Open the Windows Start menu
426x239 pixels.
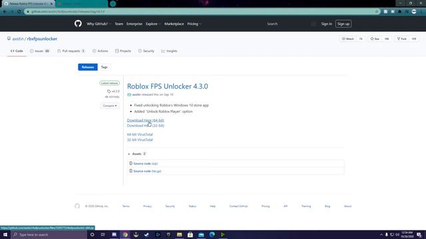tap(5, 234)
